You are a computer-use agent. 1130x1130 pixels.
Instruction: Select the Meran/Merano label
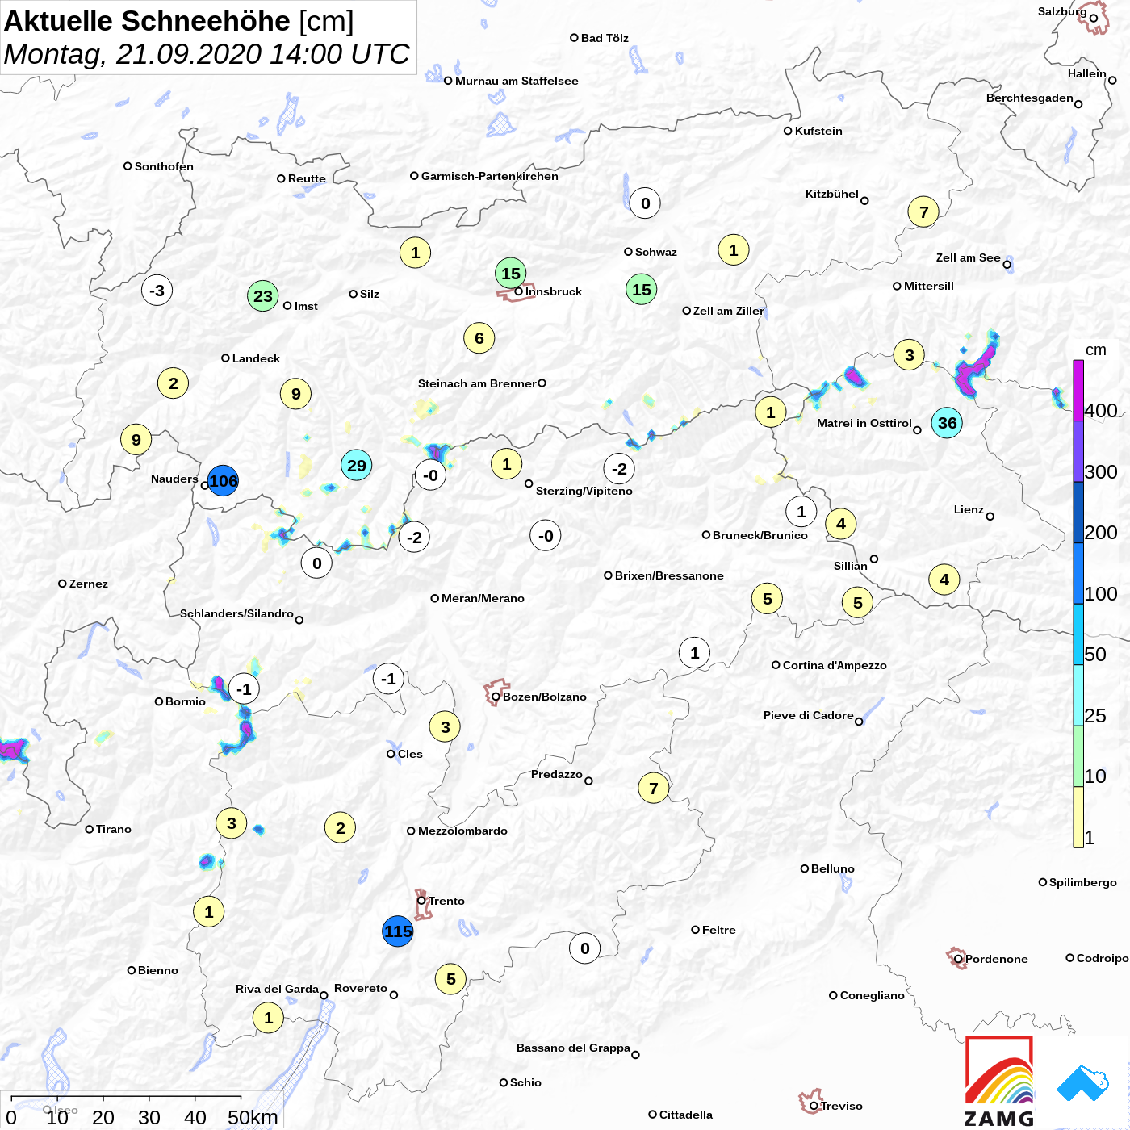[x=483, y=598]
